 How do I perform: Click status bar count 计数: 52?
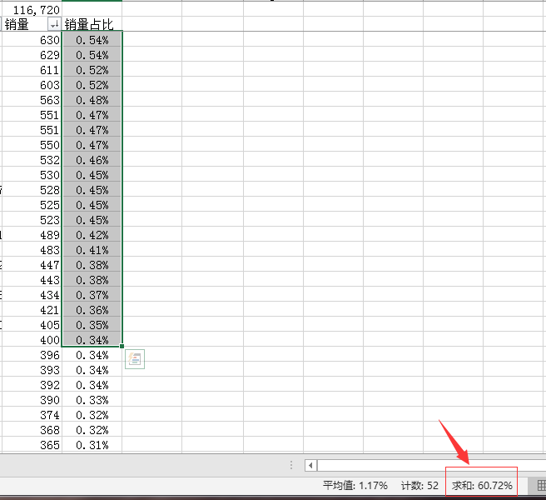pos(419,485)
